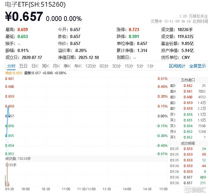Switch to the 周K tab
Viewport: 208px width, 195px height.
(x=46, y=66)
